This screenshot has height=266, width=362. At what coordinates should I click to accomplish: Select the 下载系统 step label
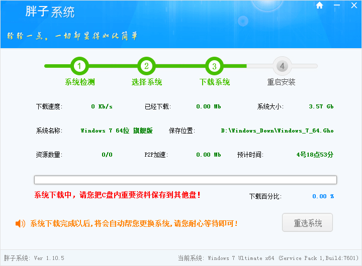tap(214, 82)
